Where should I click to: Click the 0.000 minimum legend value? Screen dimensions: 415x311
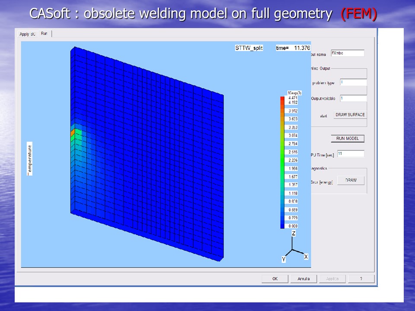(x=293, y=226)
